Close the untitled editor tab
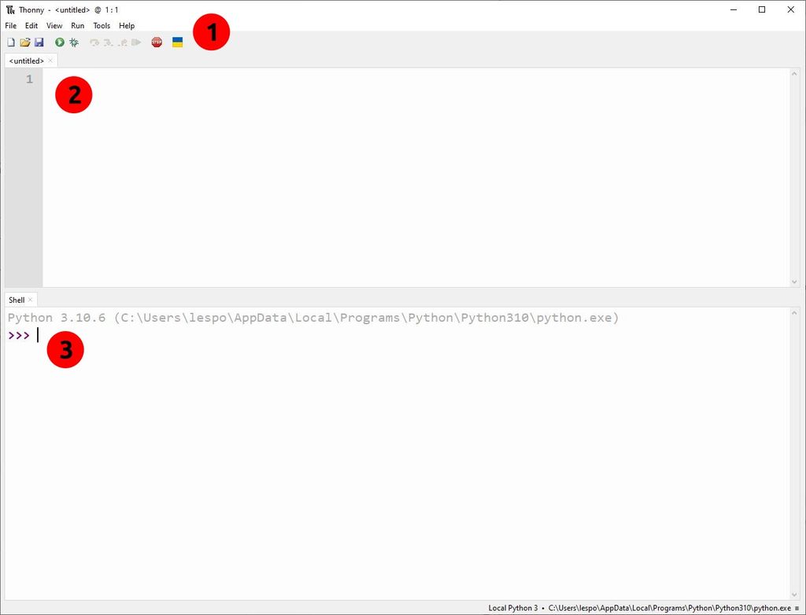This screenshot has width=806, height=615. [x=50, y=61]
